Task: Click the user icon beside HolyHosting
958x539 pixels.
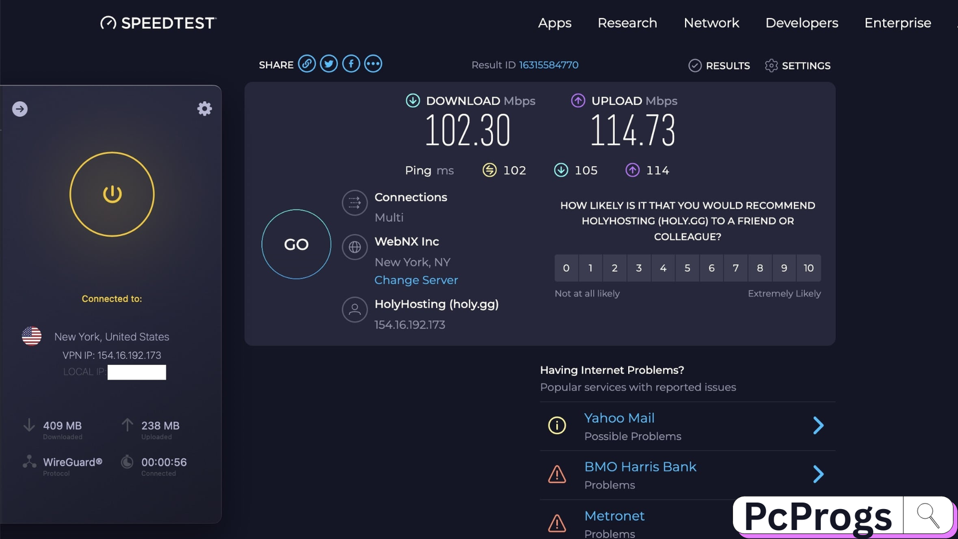Action: point(354,310)
